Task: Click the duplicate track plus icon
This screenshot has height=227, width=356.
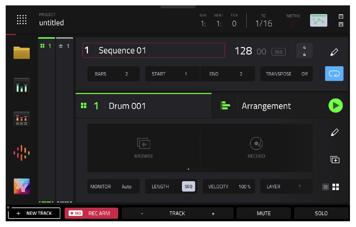Action: pyautogui.click(x=335, y=160)
